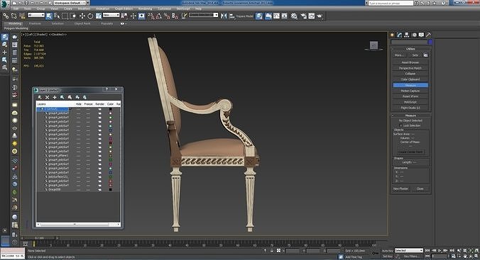Viewport: 480px width, 260px height.
Task: Click the Mirror tool icon
Action: [224, 16]
